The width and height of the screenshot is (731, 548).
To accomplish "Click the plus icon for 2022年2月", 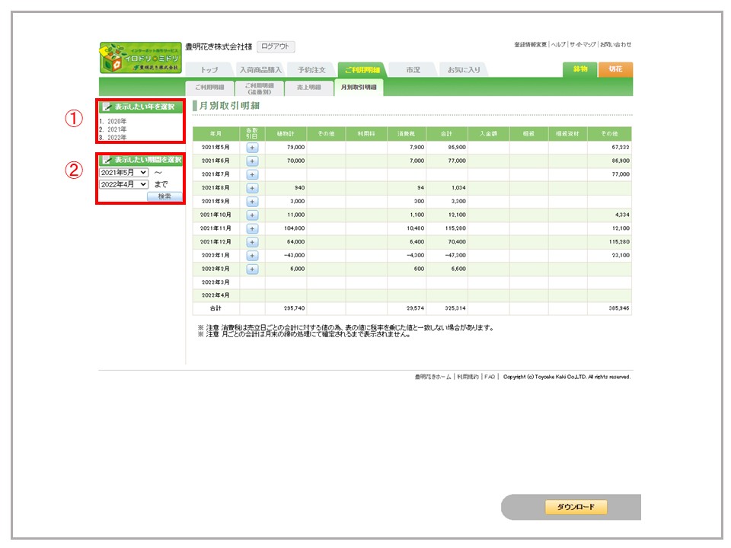I will pyautogui.click(x=252, y=269).
